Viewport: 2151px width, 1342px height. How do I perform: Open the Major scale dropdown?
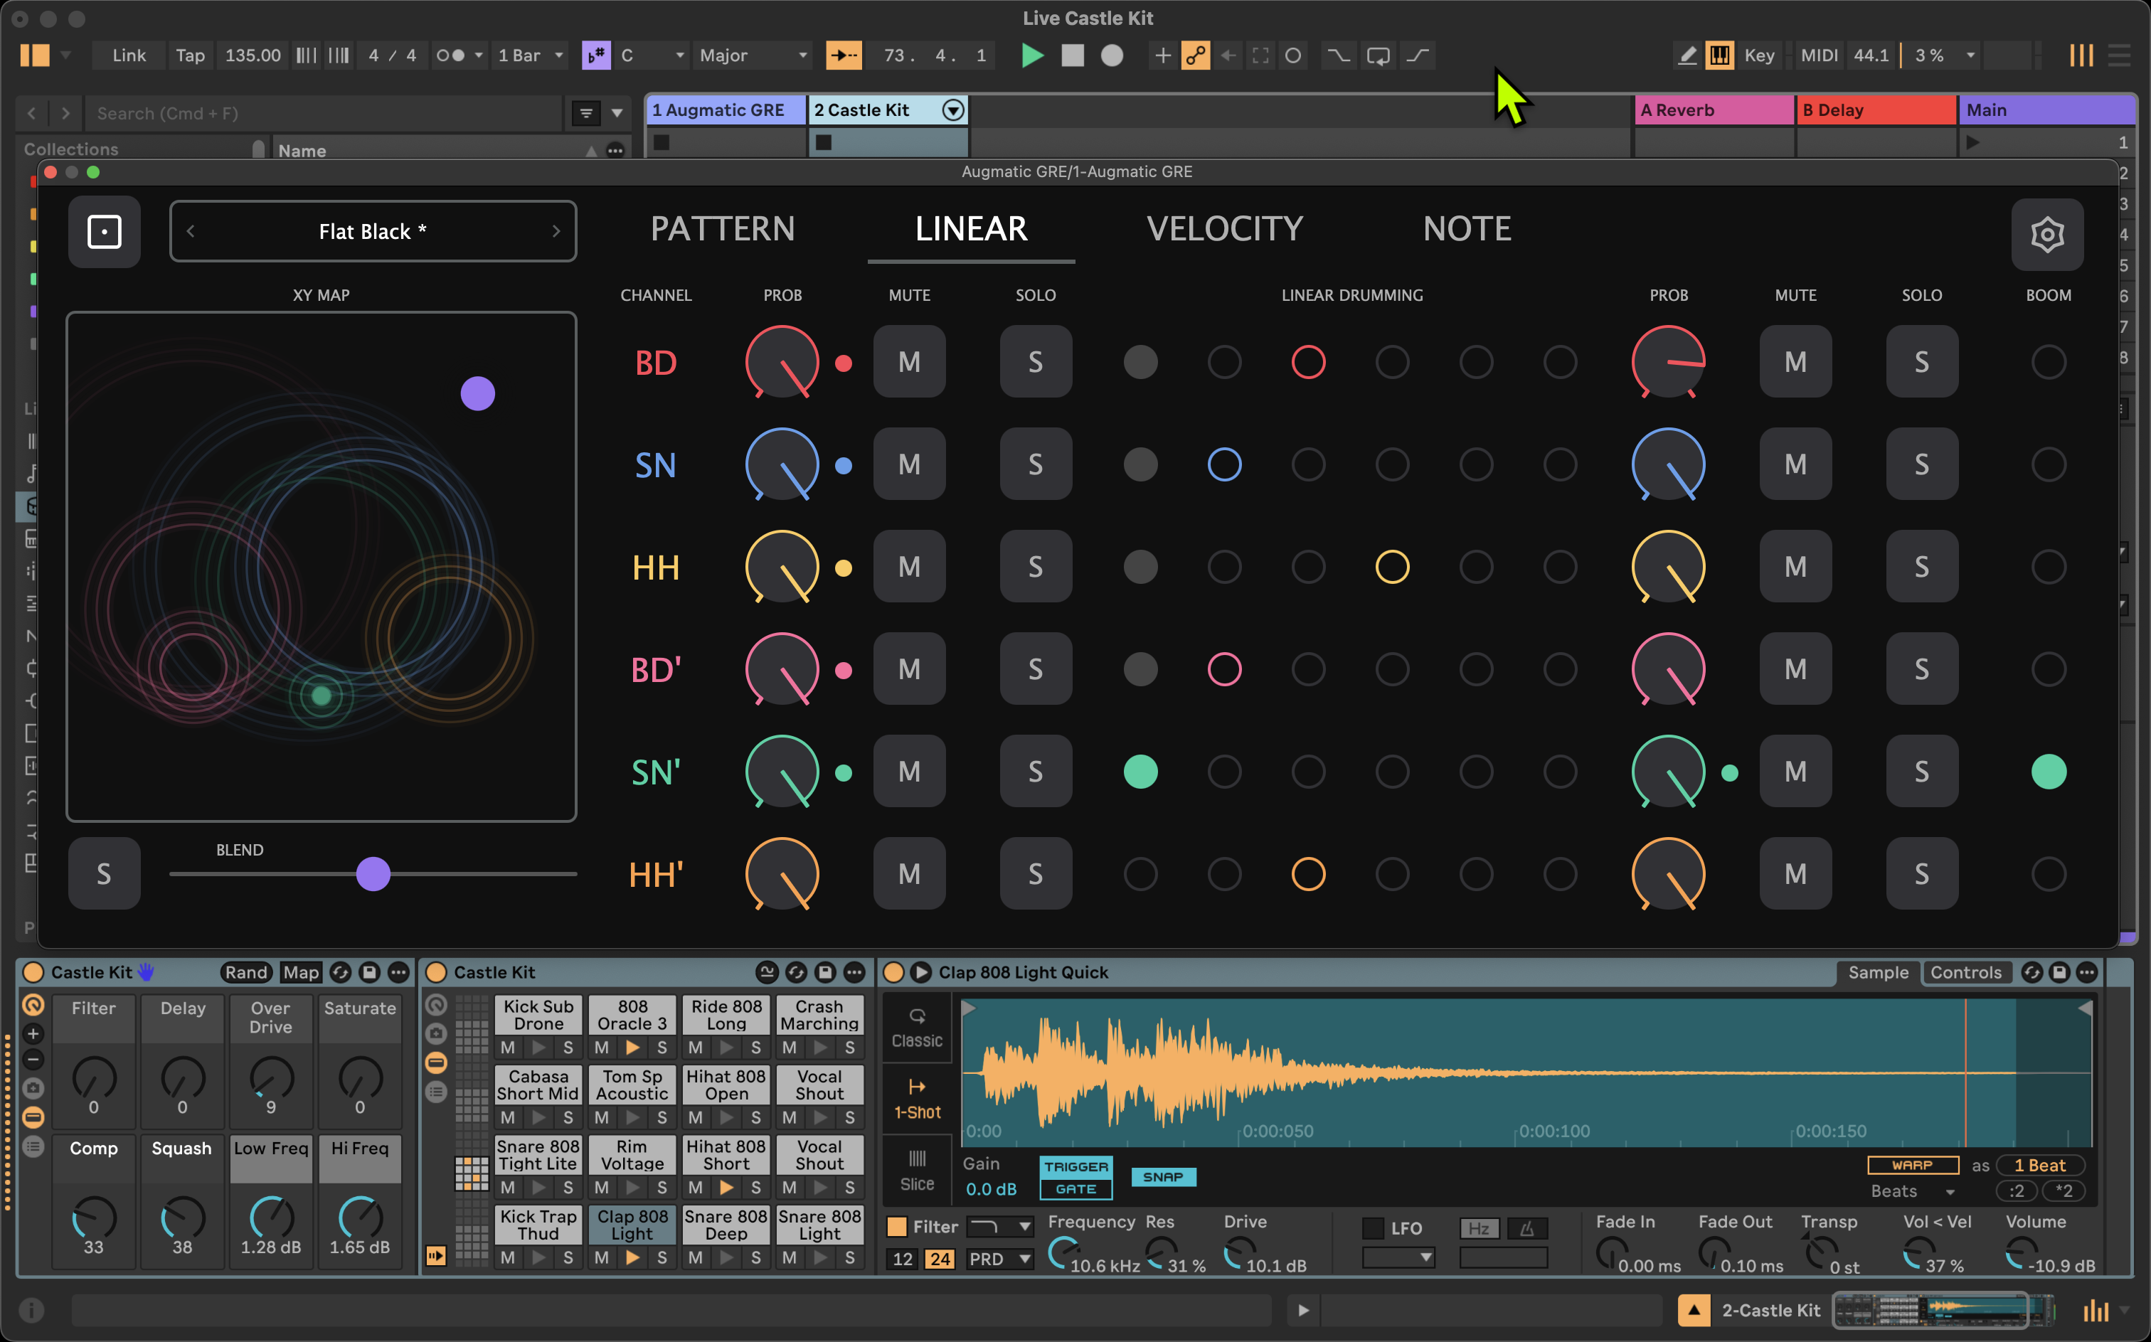click(x=751, y=55)
